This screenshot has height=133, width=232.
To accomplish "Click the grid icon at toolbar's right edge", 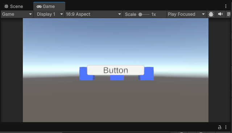I will (x=229, y=14).
